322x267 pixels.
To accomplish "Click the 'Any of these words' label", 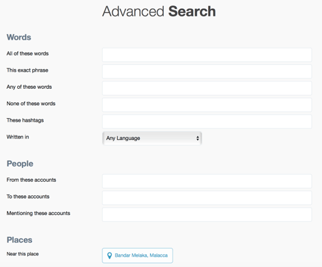I will (29, 87).
